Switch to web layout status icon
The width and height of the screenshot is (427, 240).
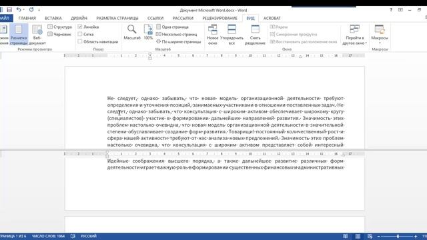tap(370, 236)
